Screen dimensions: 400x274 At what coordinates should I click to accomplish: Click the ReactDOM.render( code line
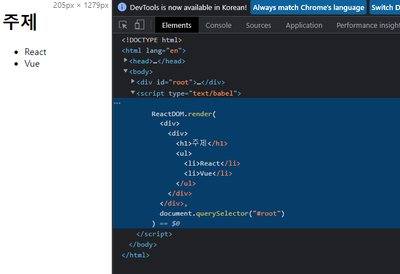coord(184,114)
